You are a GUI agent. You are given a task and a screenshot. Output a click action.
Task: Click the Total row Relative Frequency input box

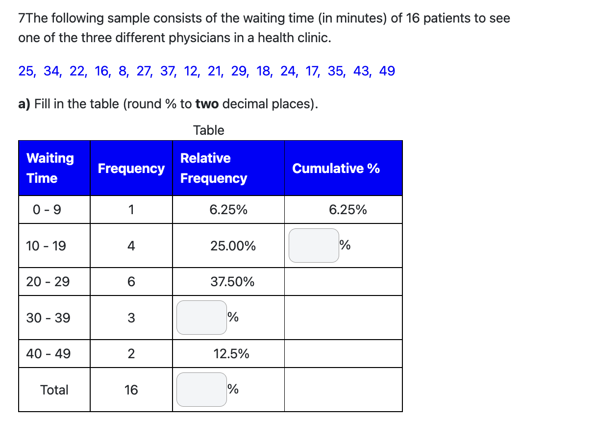coord(201,389)
